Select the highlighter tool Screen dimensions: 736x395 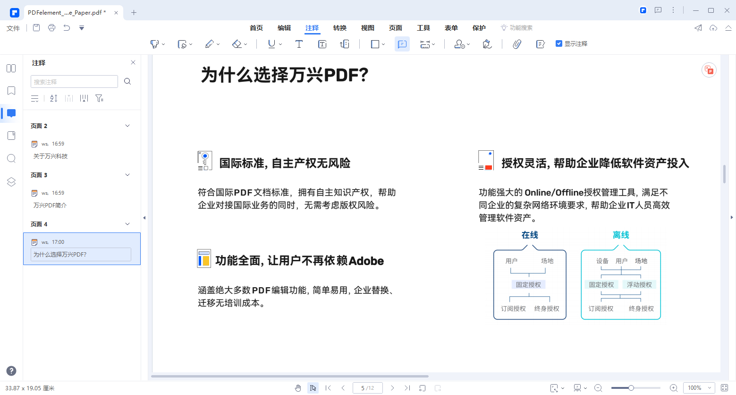(x=154, y=44)
